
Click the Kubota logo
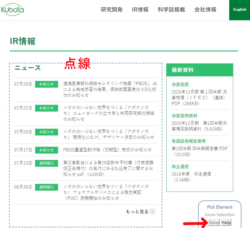12,9
